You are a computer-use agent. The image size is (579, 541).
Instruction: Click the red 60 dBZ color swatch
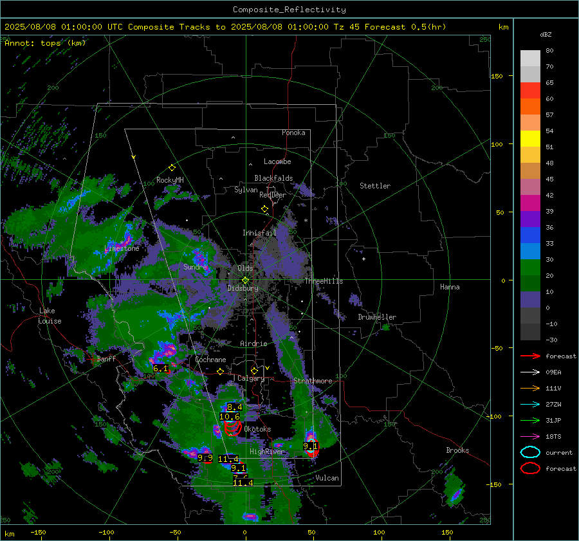530,91
